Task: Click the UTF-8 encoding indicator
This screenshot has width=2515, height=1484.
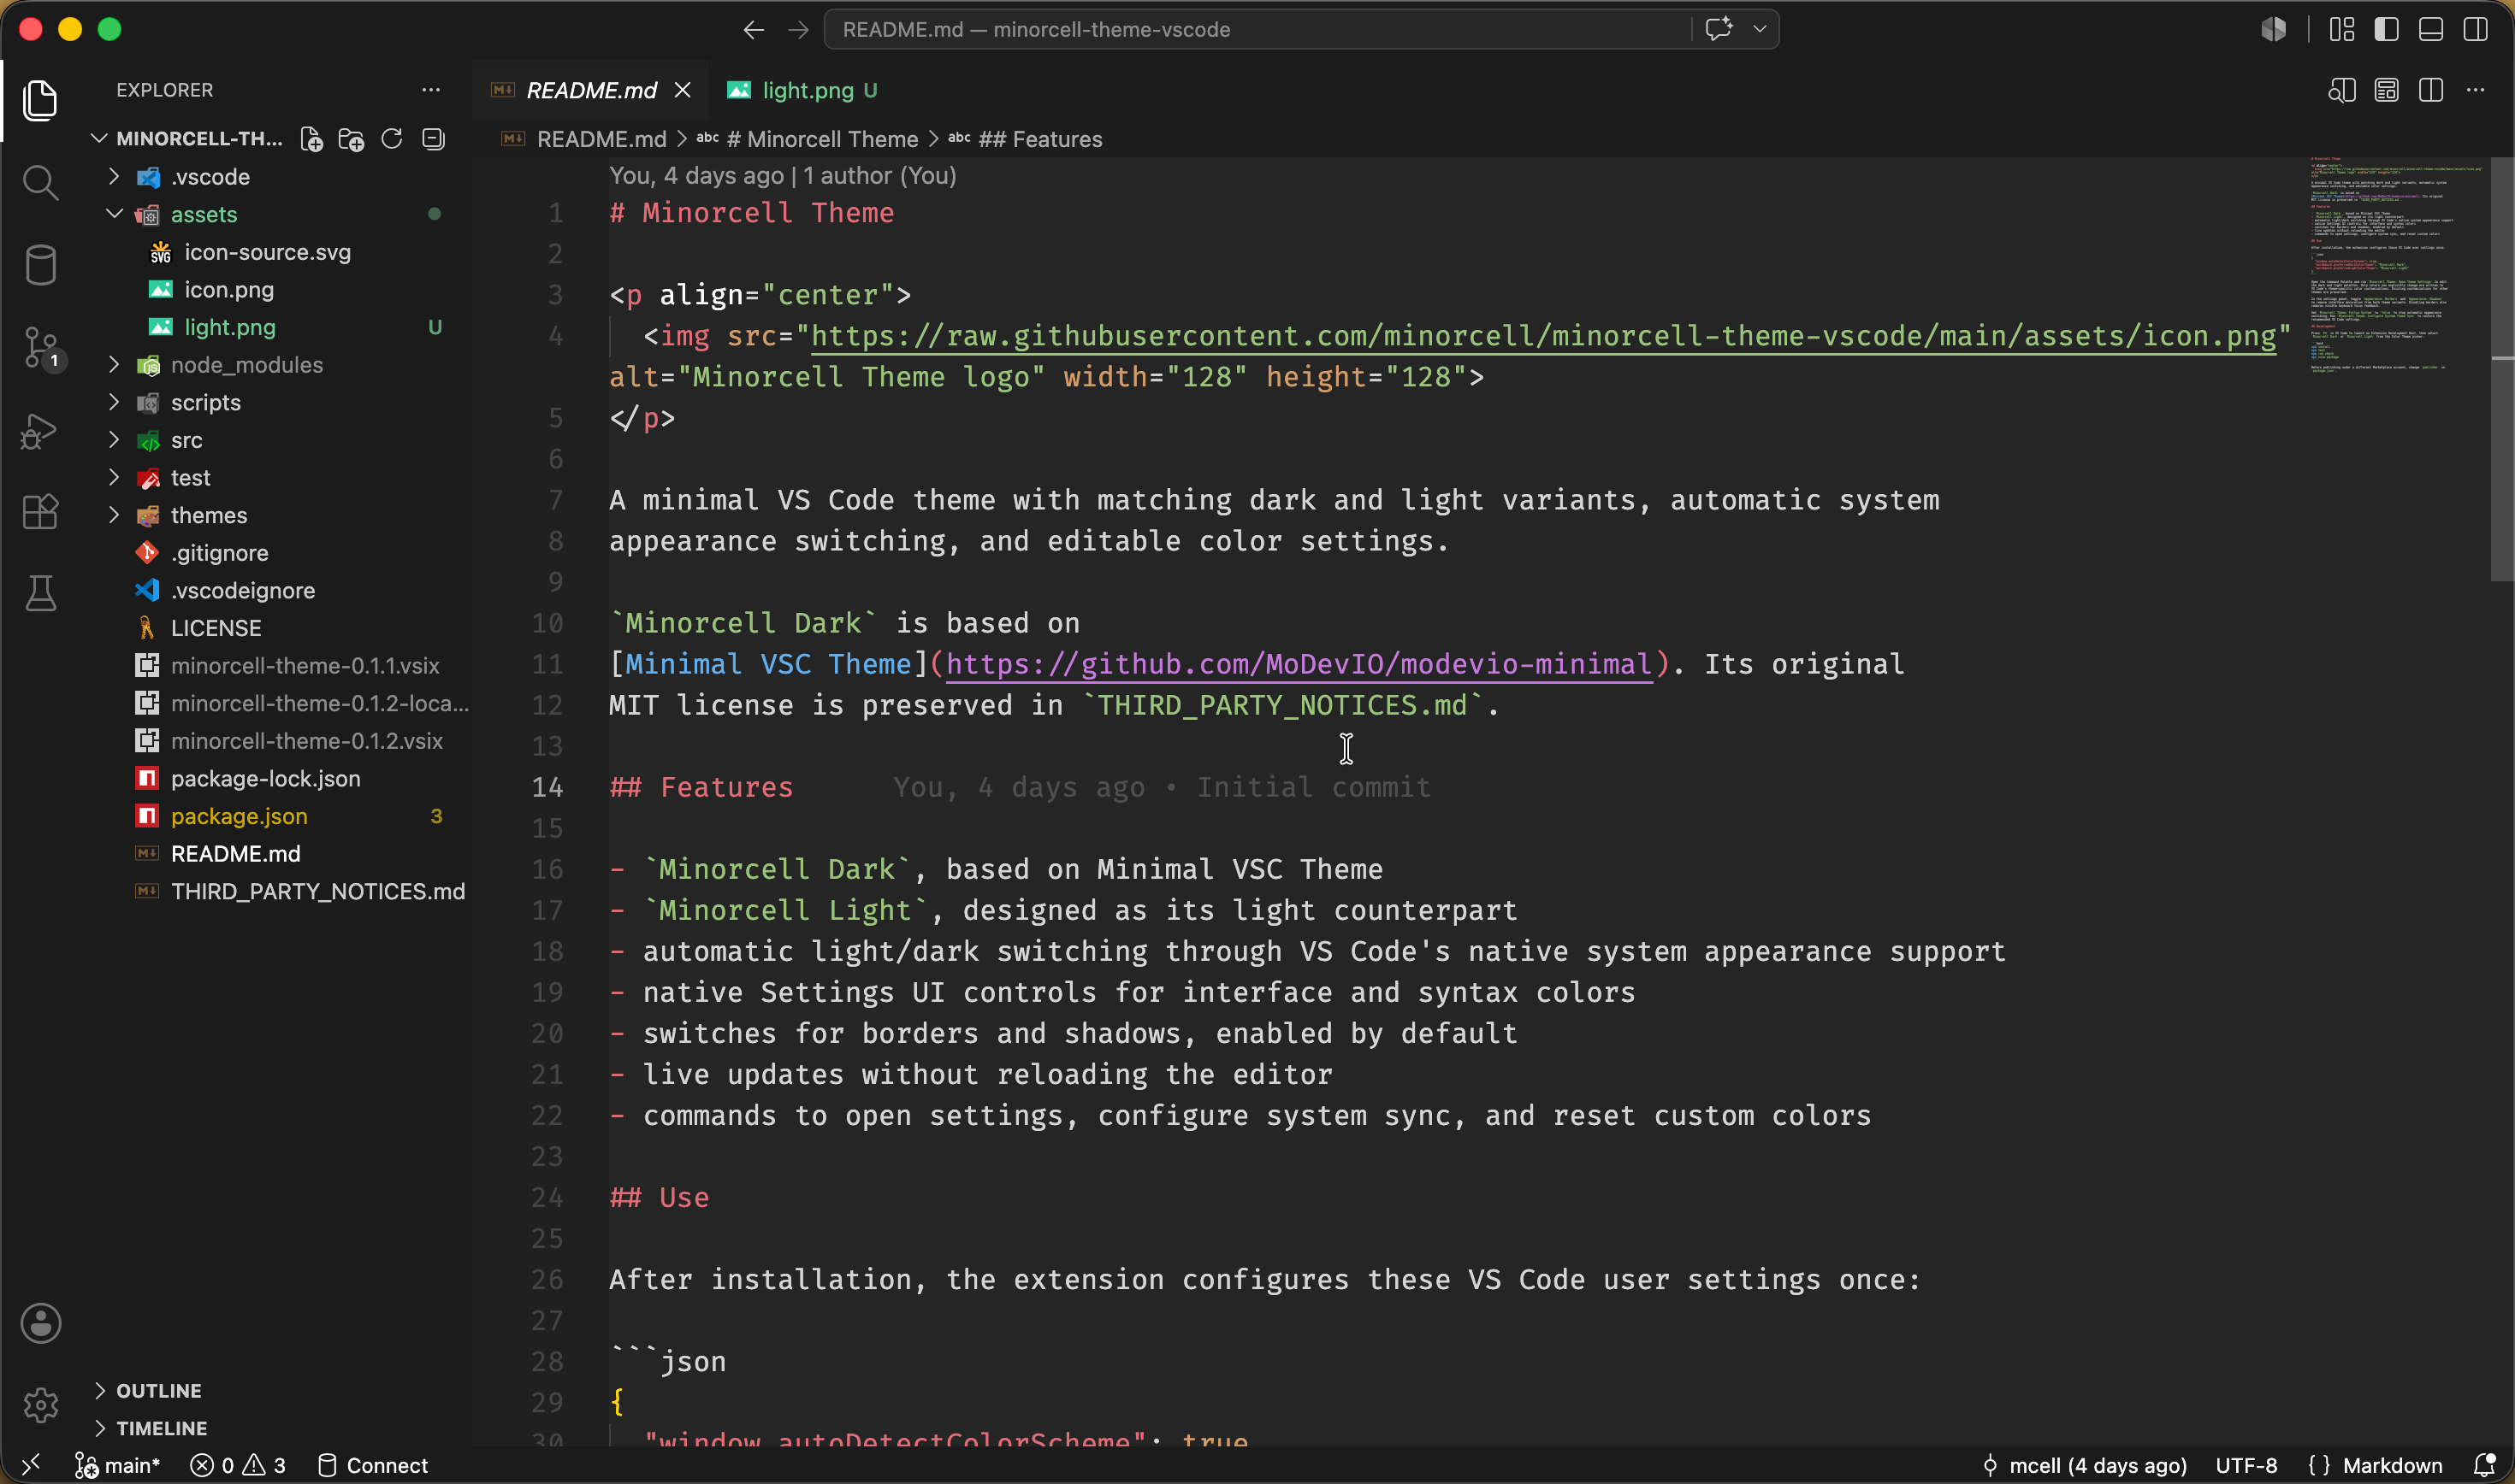Action: (2246, 1465)
